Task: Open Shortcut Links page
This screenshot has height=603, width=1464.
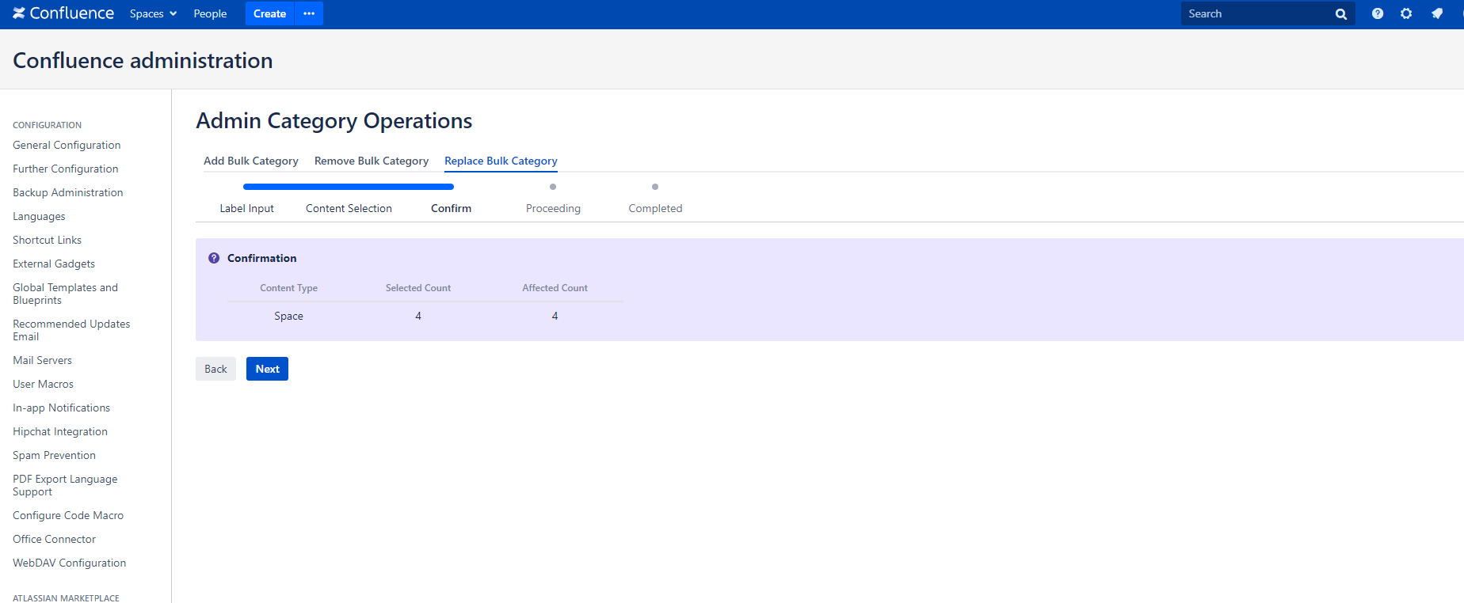Action: tap(47, 240)
